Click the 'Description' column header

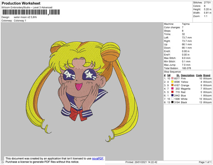(187, 75)
